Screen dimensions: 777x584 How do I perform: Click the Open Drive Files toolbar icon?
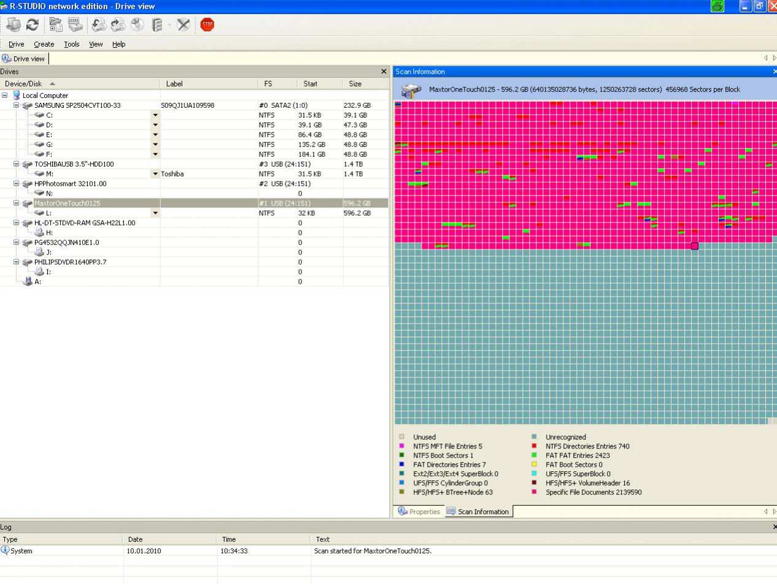[x=56, y=25]
